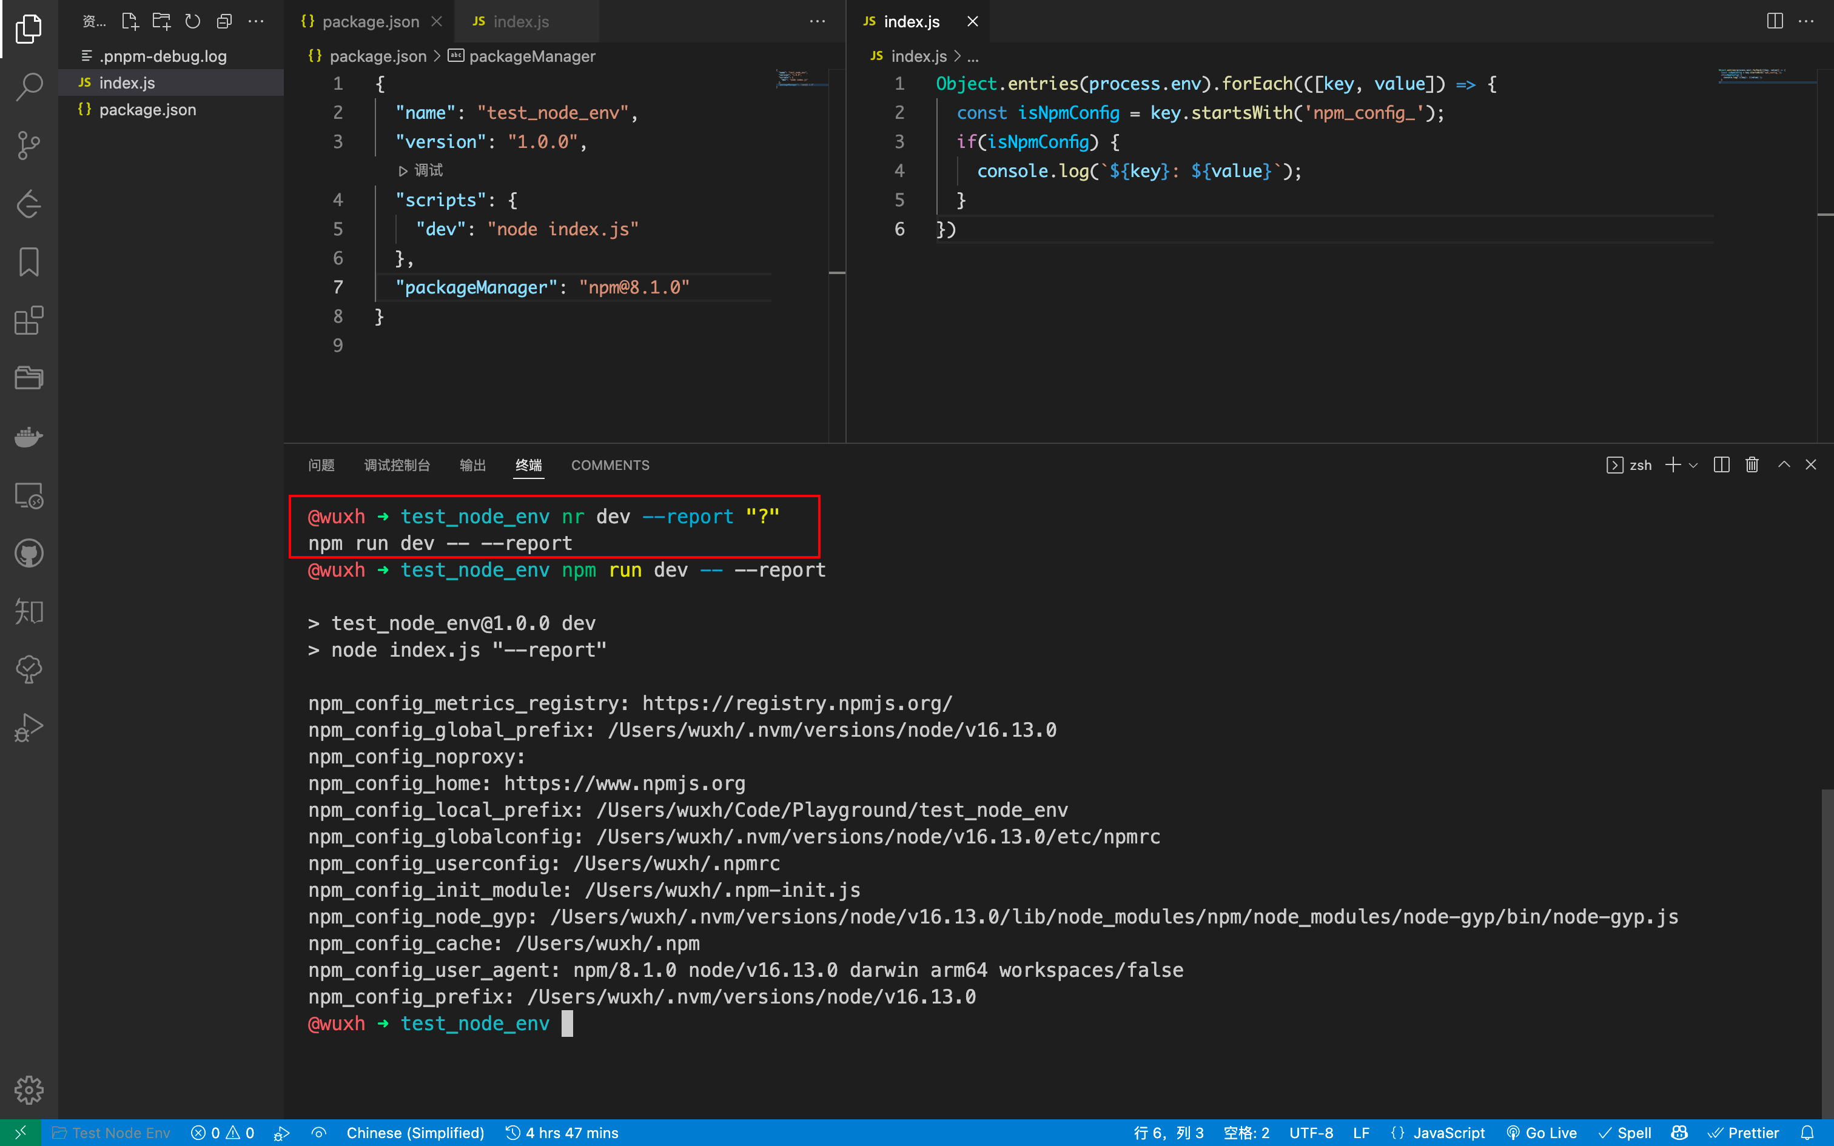Switch to the 输出 panel tab
This screenshot has height=1146, width=1834.
[x=472, y=464]
